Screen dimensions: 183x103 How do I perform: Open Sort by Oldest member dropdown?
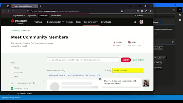click(128, 70)
